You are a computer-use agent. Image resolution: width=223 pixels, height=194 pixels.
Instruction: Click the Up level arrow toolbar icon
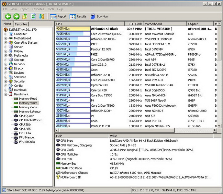[25, 16]
